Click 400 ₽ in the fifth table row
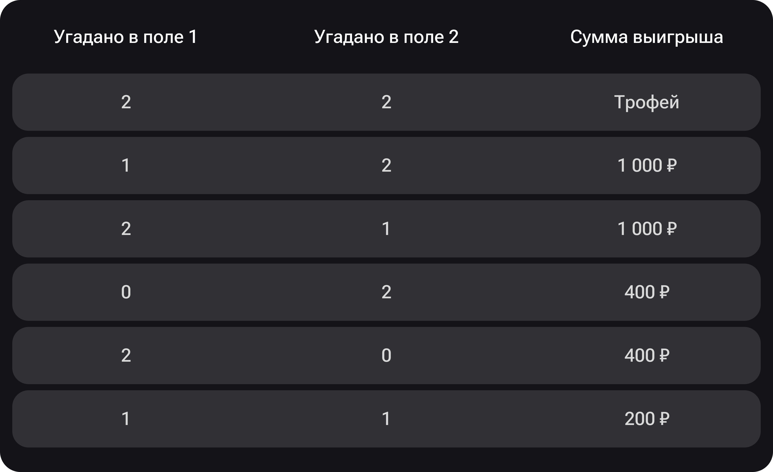The width and height of the screenshot is (773, 472). click(646, 356)
